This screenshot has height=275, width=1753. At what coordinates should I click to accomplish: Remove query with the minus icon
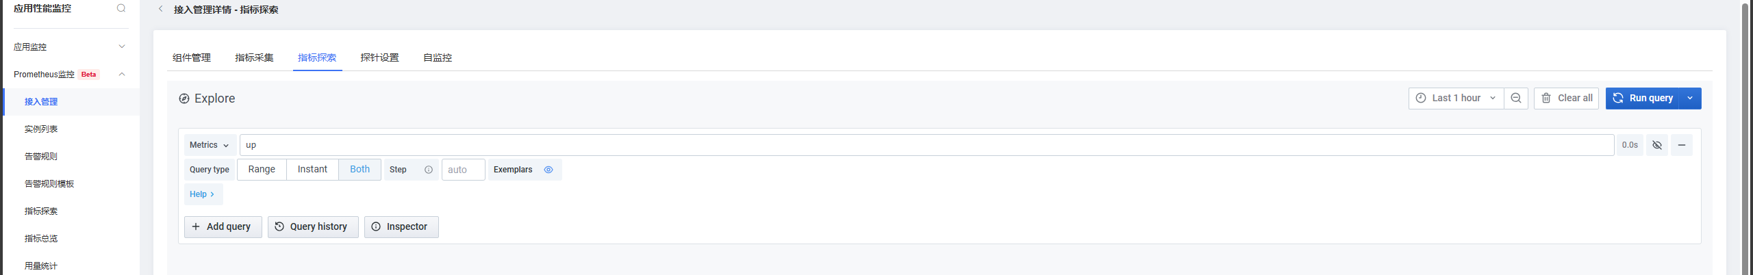(x=1682, y=145)
